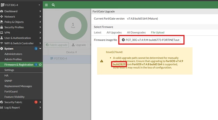Screen dimensions: 218x120
Task: Expand the Network menu chevron
Action: coord(40,17)
